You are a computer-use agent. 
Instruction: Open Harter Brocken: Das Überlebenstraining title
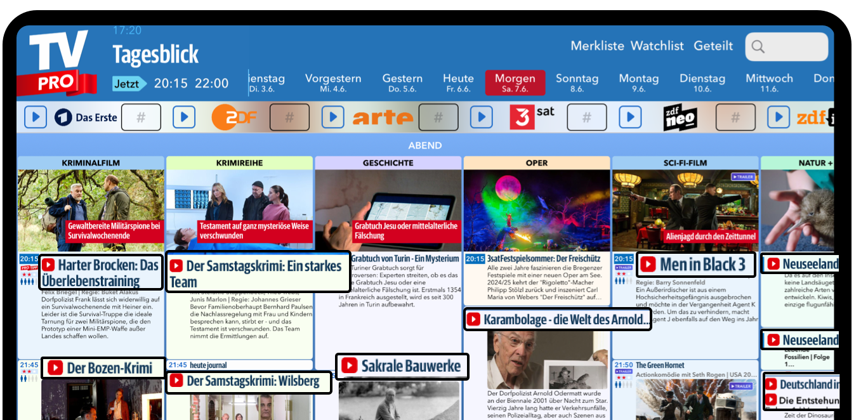coord(100,273)
